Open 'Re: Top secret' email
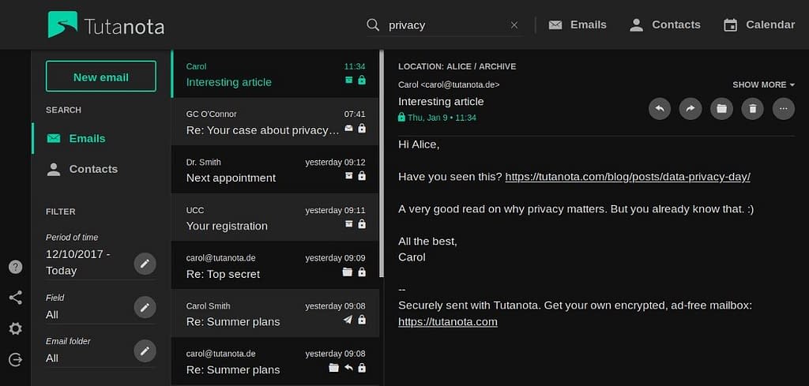Image resolution: width=809 pixels, height=386 pixels. [275, 265]
